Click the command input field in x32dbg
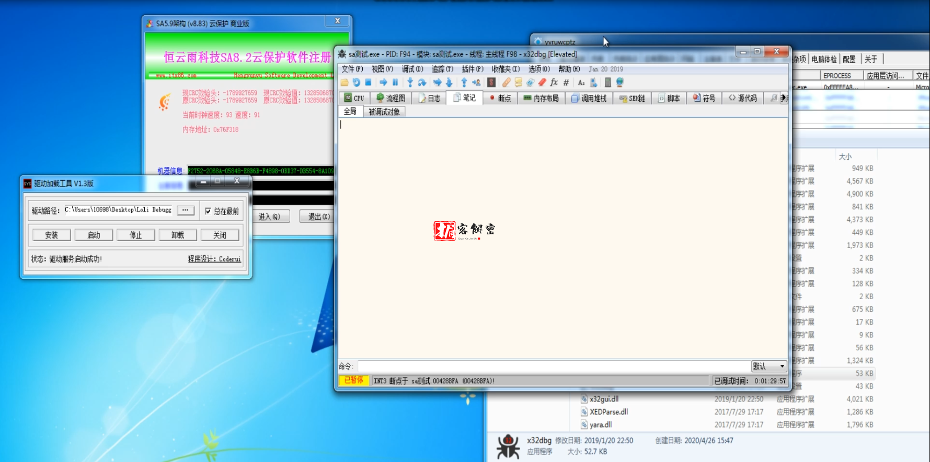 coord(554,366)
